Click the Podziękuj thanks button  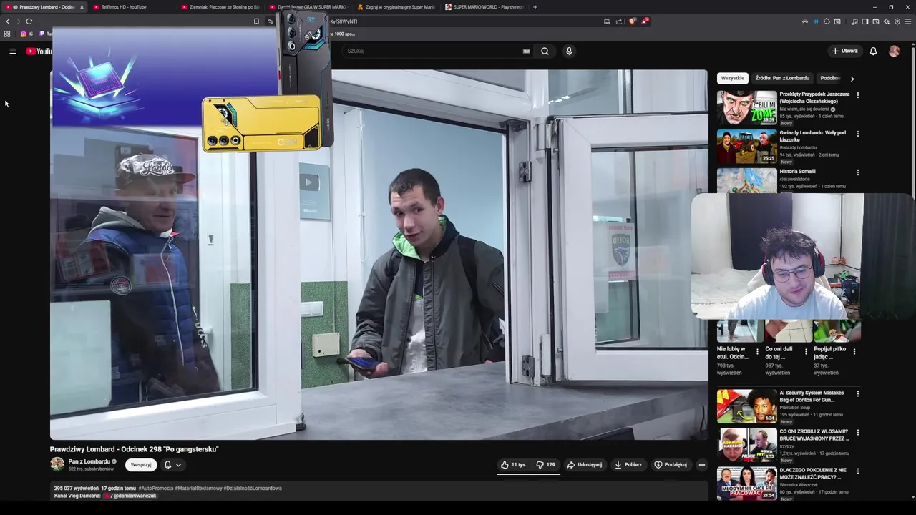coord(671,464)
